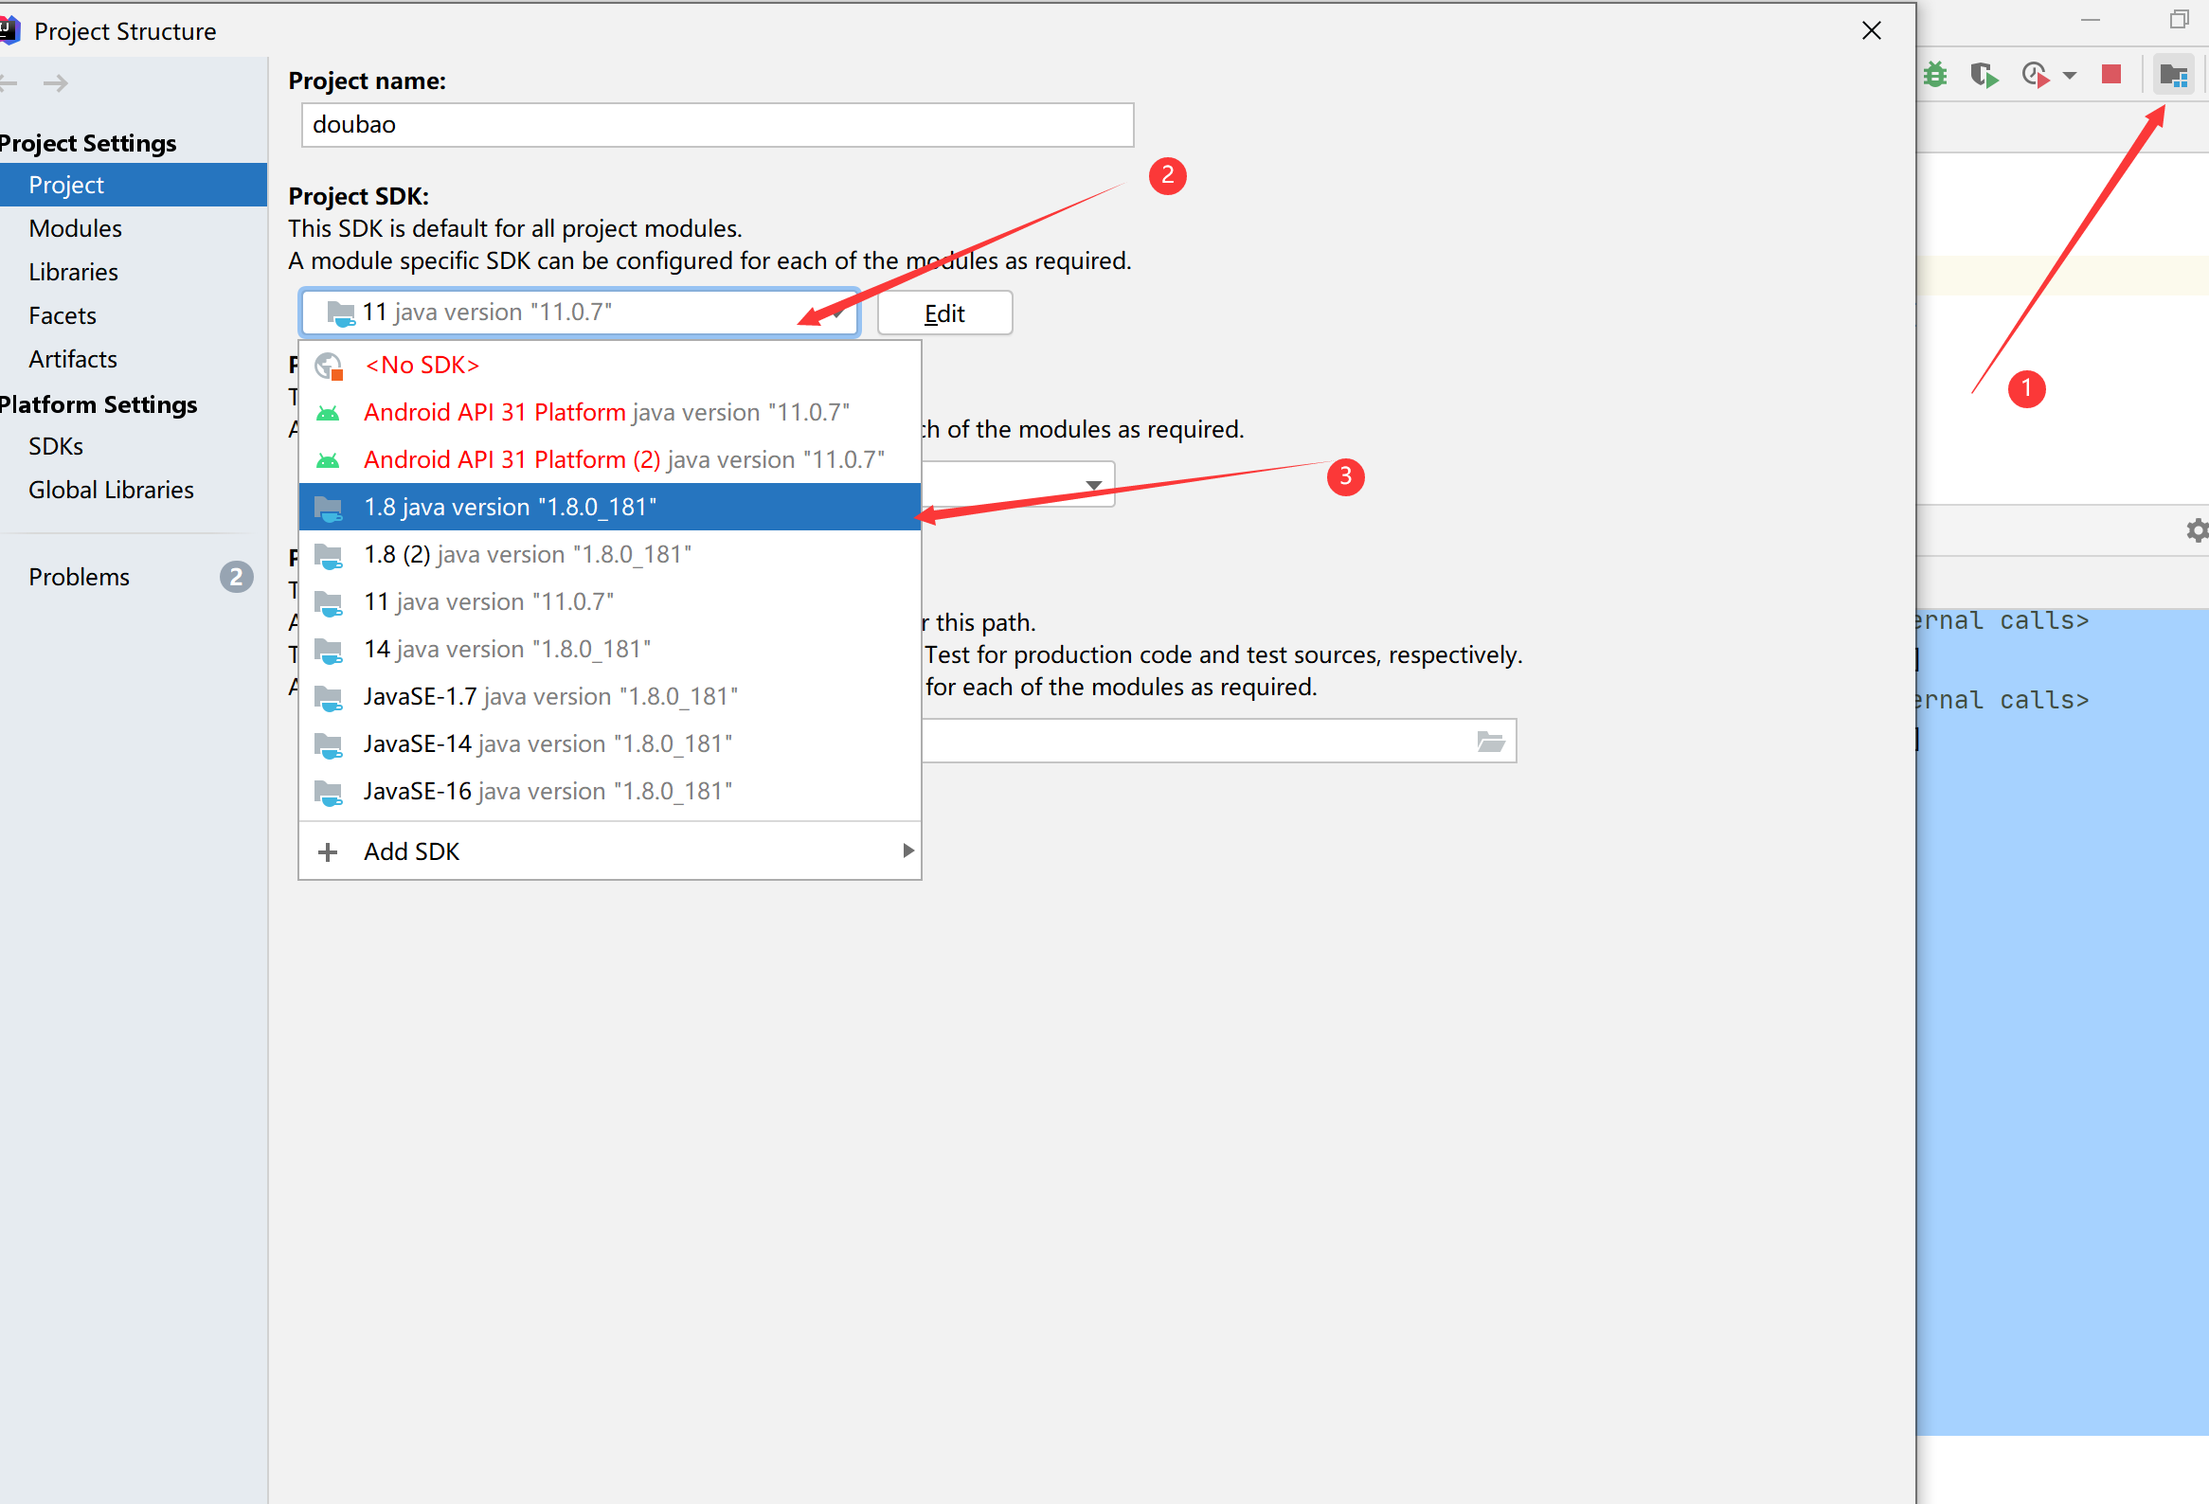Select SDKs under Platform Settings
This screenshot has height=1504, width=2209.
click(54, 445)
